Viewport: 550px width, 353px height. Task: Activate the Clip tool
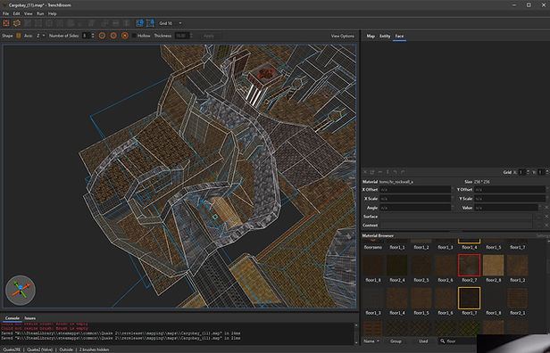28,23
